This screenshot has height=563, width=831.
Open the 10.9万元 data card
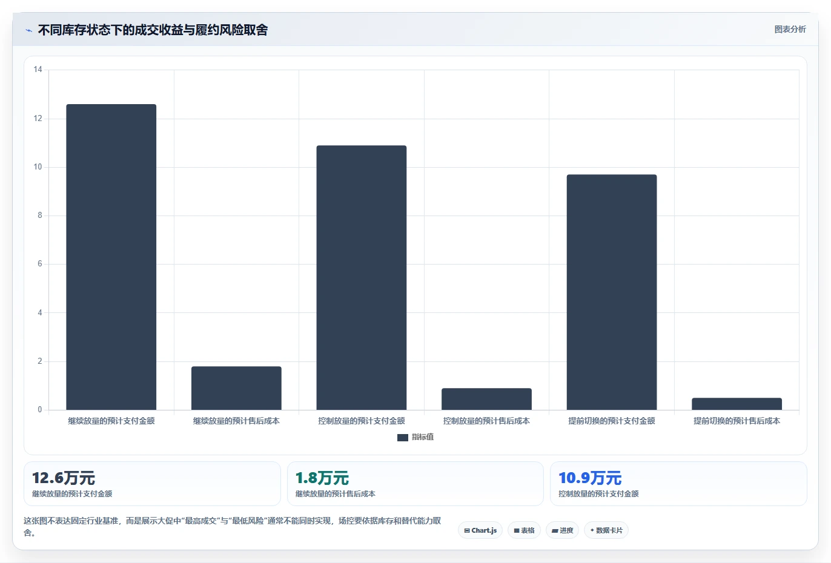pyautogui.click(x=678, y=484)
